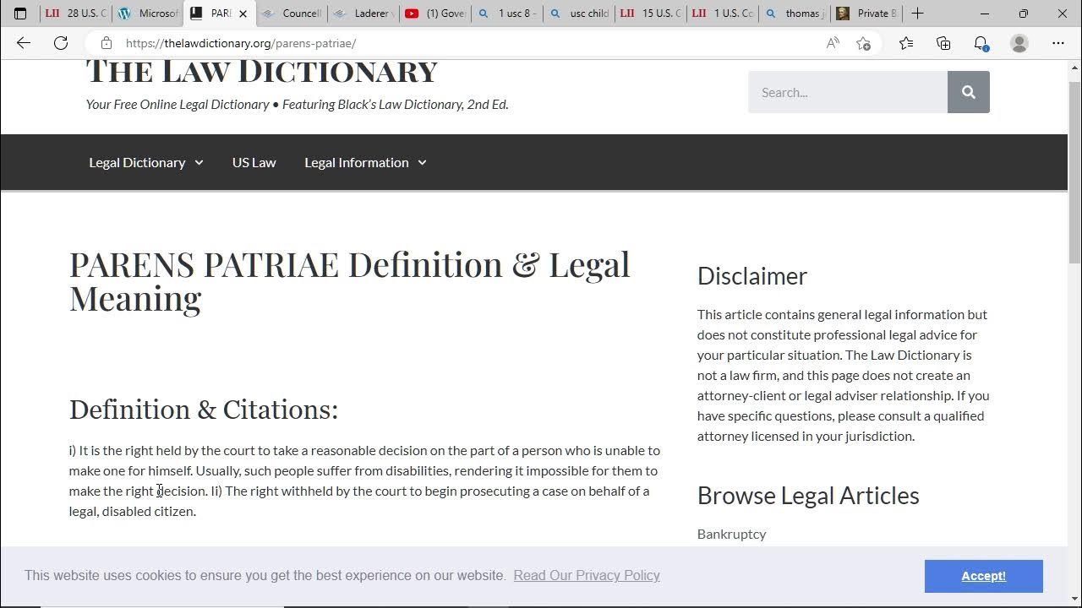Refresh the current page

tap(61, 43)
